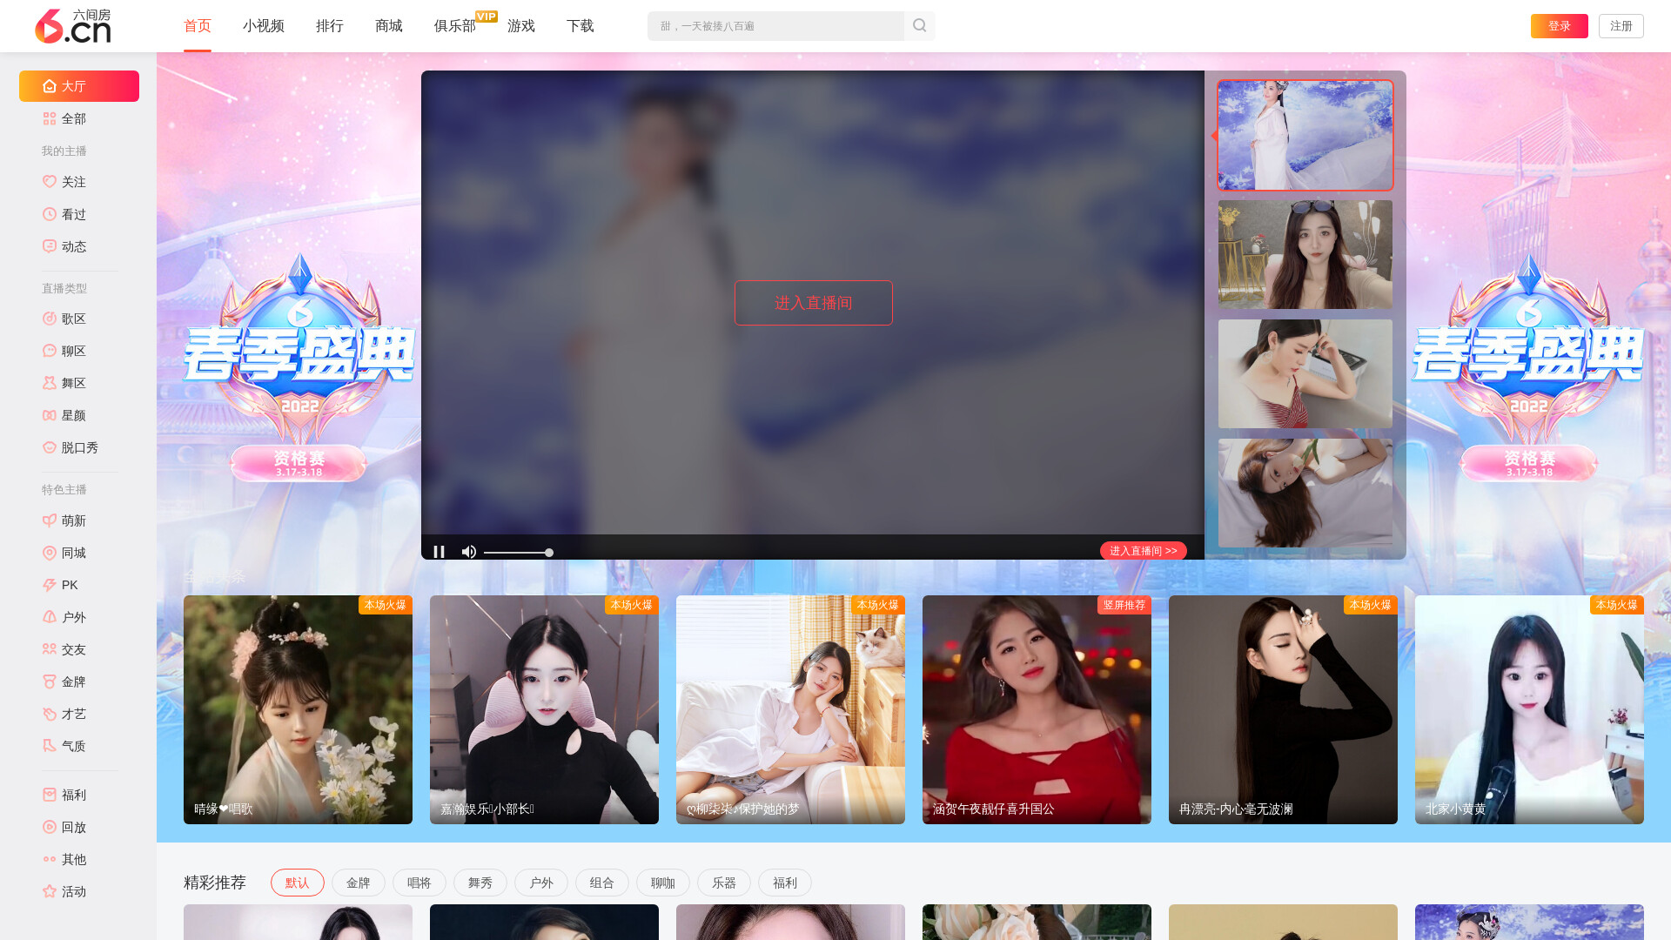Select second preview thumbnail with sunglasses
The image size is (1671, 940).
(1305, 254)
